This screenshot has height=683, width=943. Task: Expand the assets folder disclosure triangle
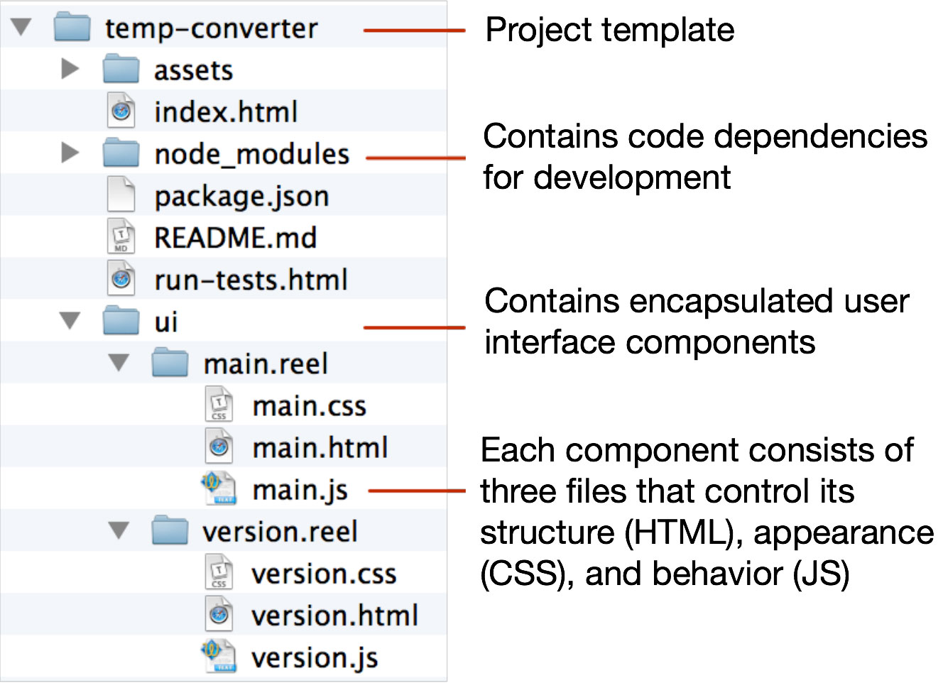tap(70, 69)
